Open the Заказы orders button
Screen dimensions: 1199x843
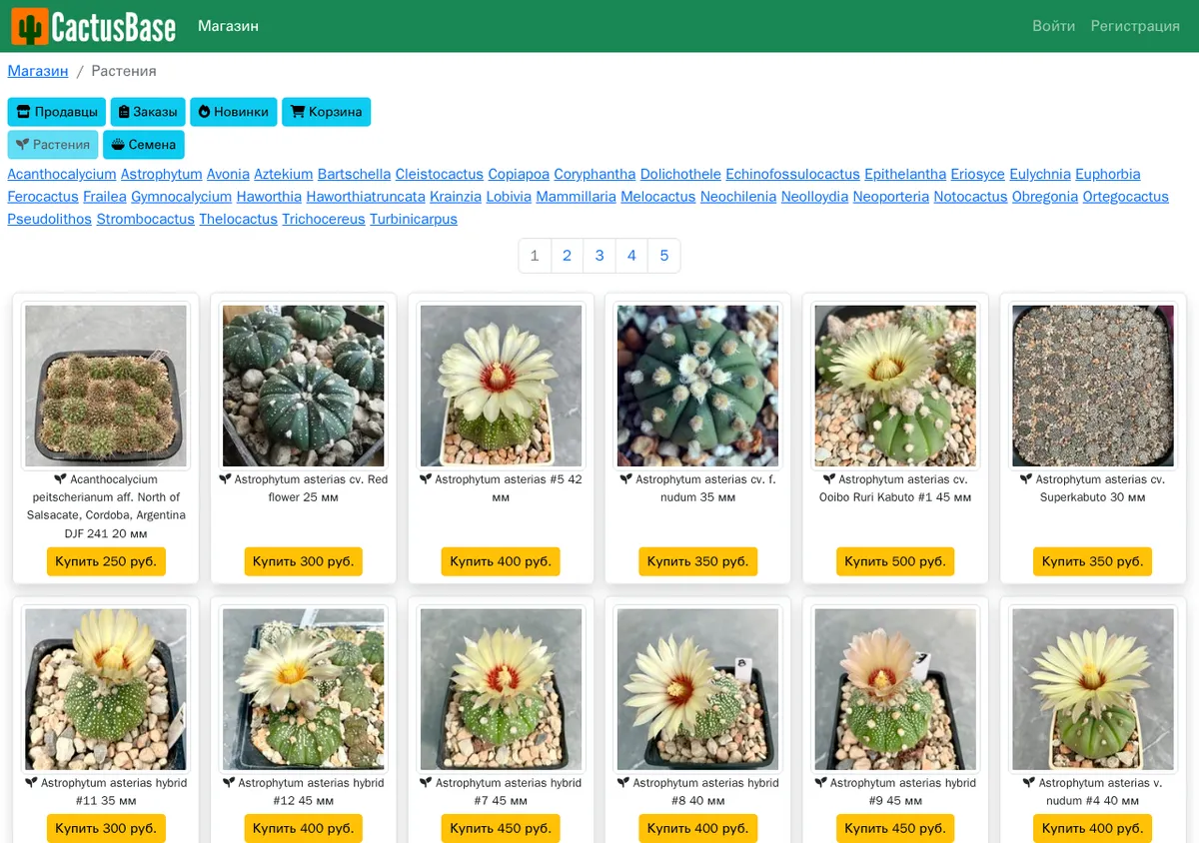[148, 112]
